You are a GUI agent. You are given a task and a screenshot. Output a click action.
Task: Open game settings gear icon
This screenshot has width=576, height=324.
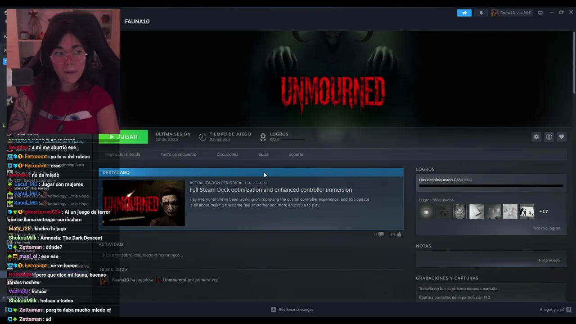tap(536, 137)
